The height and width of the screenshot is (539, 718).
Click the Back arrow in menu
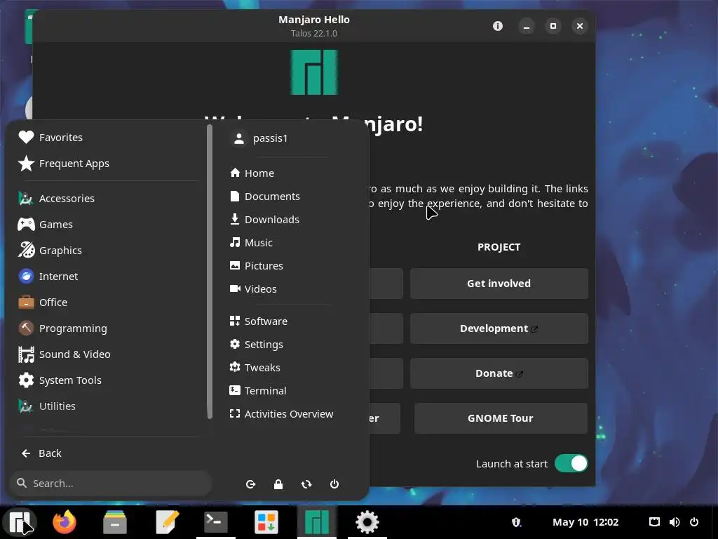point(41,453)
